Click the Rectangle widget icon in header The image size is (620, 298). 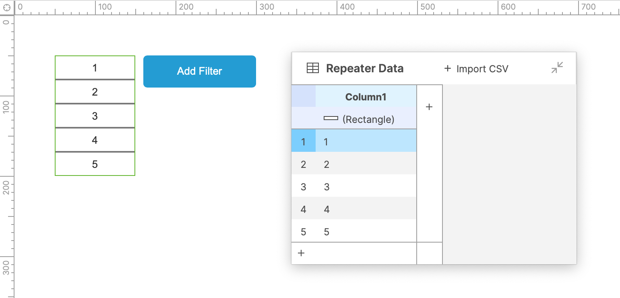tap(331, 118)
